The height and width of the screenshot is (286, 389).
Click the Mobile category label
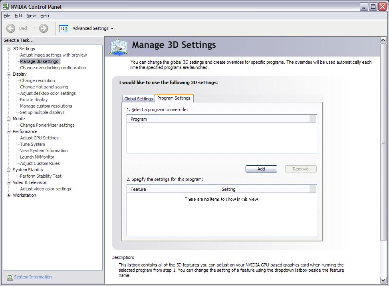tap(19, 119)
